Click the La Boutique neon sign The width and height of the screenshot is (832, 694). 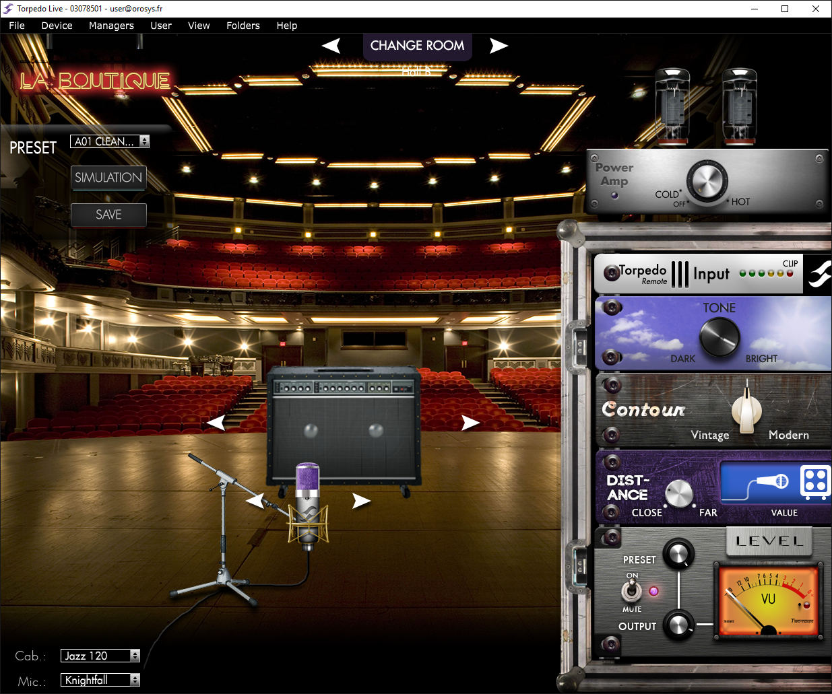point(94,81)
